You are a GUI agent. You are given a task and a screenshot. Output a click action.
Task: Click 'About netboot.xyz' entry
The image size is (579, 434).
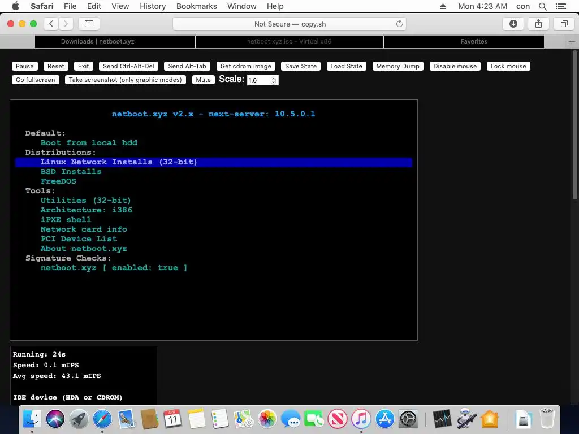click(84, 249)
